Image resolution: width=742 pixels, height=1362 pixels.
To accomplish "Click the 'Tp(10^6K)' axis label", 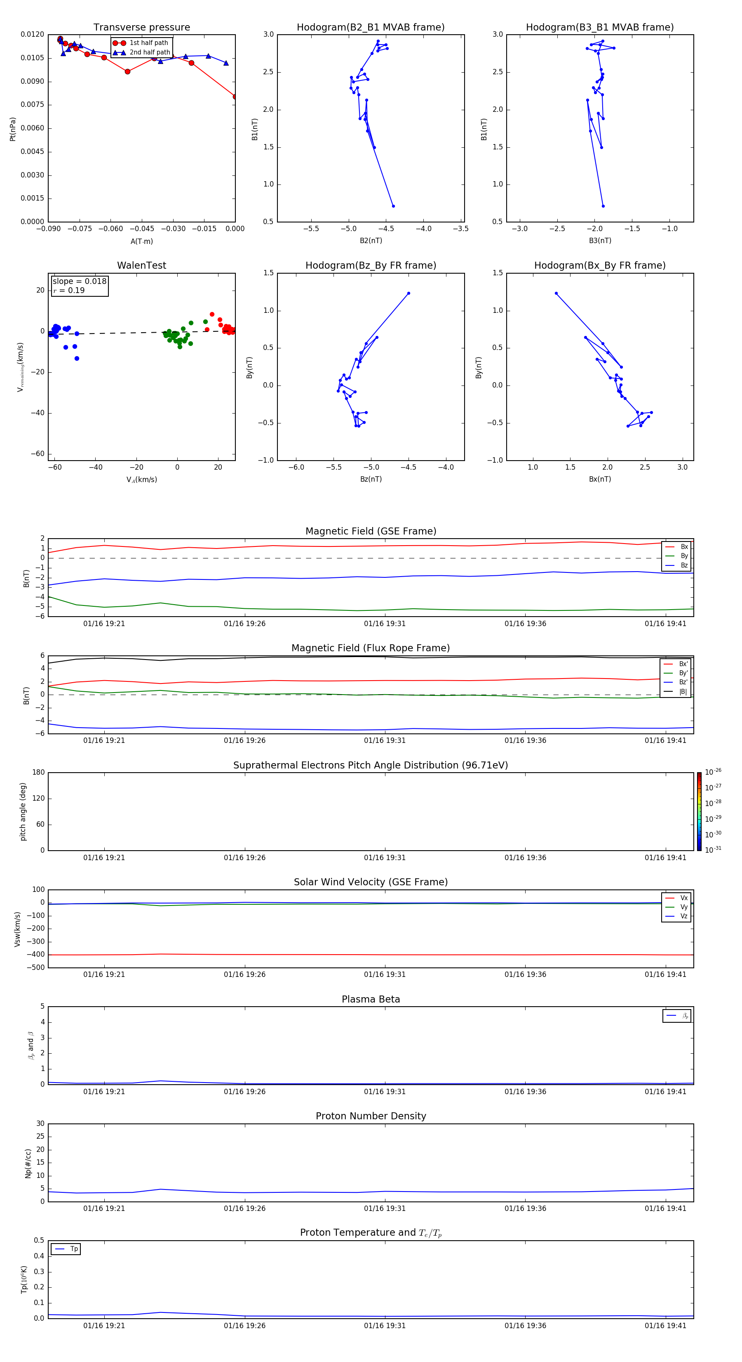I will click(x=24, y=1279).
